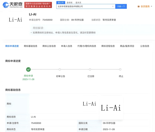Switch to 商标申请进度 tab
This screenshot has width=155, height=132.
[x=12, y=46]
